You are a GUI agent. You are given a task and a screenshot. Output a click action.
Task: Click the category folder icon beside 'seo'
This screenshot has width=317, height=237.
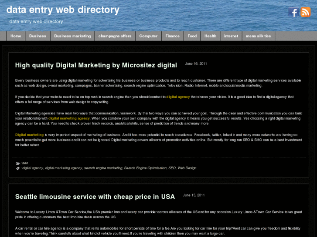tap(17, 163)
